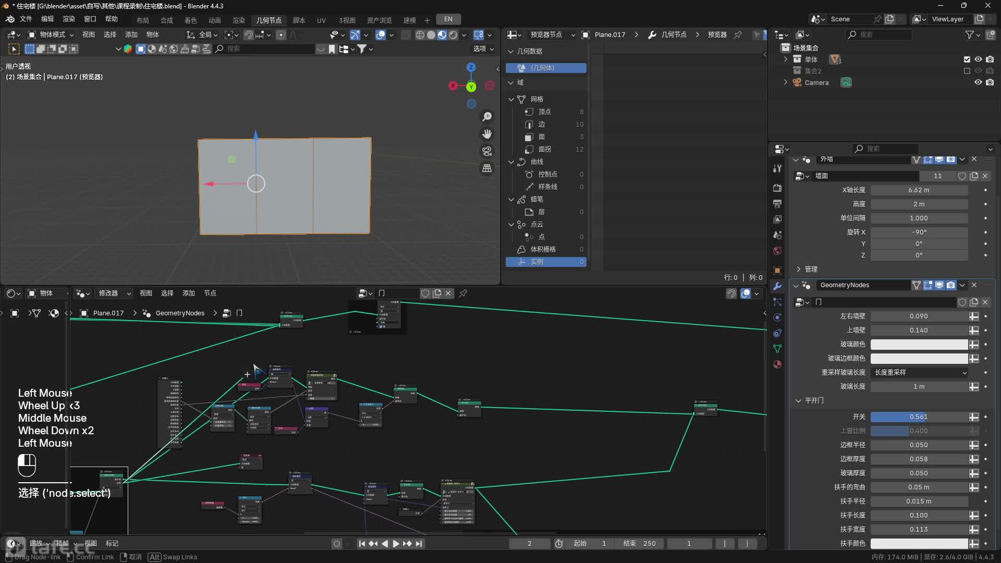Adjust the 开关 slider at 0.561
Screen dimensions: 1001x563
point(919,417)
